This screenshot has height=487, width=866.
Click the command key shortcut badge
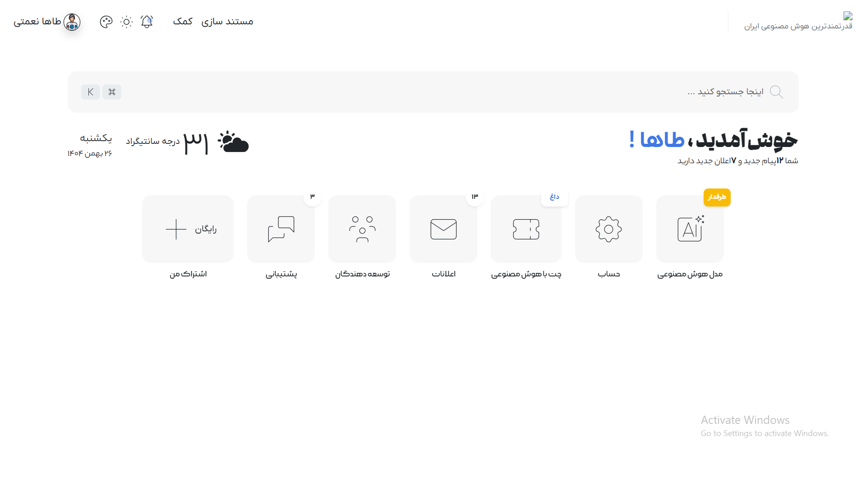point(112,92)
